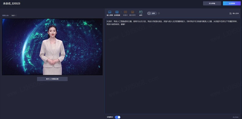242x119 pixels.
Task: Click the 详细模式 label text
Action: 110,117
